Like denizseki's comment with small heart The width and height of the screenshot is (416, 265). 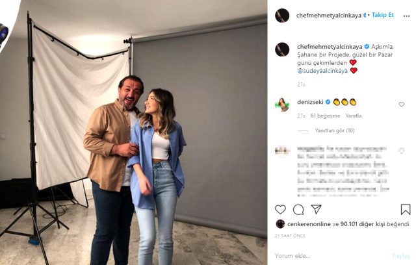pos(402,105)
